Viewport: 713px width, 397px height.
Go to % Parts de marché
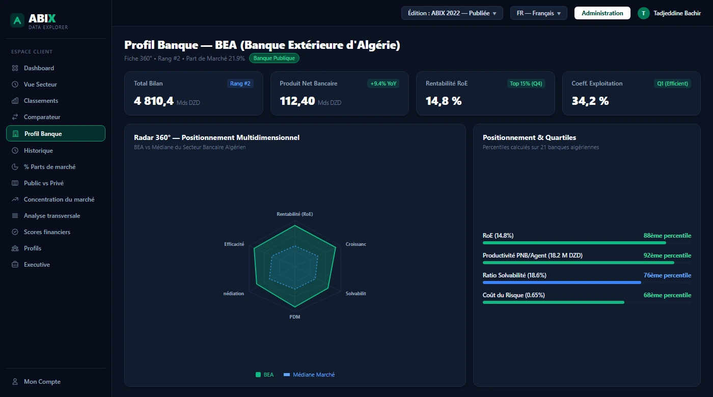pos(56,167)
